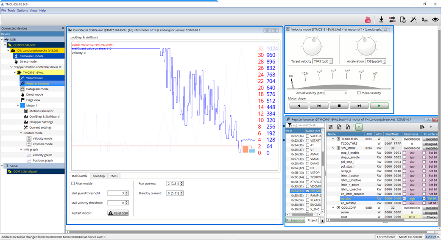
Task: Collapse the Control mode tree group
Action: point(21,133)
